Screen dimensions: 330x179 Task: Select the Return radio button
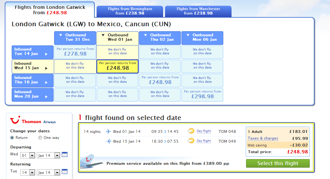tap(12, 138)
